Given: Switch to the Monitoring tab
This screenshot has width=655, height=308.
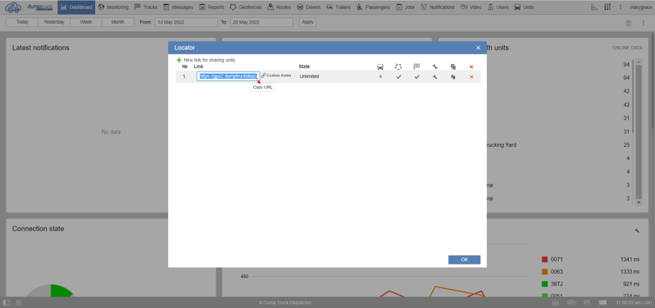Looking at the screenshot, I should [113, 7].
